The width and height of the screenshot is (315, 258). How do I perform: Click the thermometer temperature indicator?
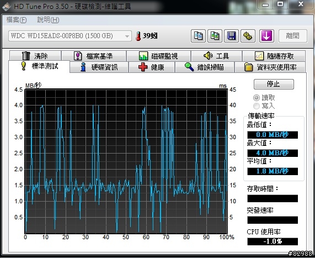(x=147, y=36)
